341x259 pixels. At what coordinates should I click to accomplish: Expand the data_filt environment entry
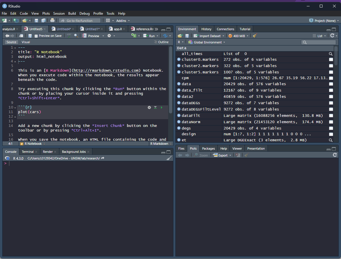[x=179, y=90]
